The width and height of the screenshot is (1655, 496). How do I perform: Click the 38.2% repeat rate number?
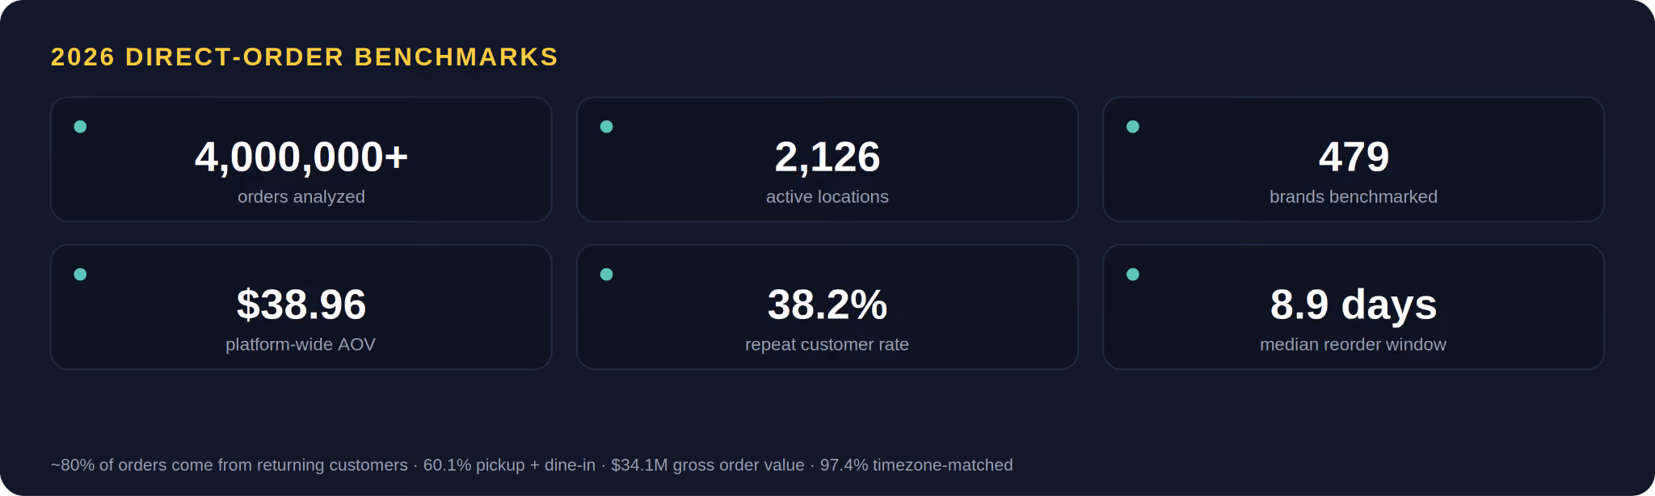coord(827,305)
